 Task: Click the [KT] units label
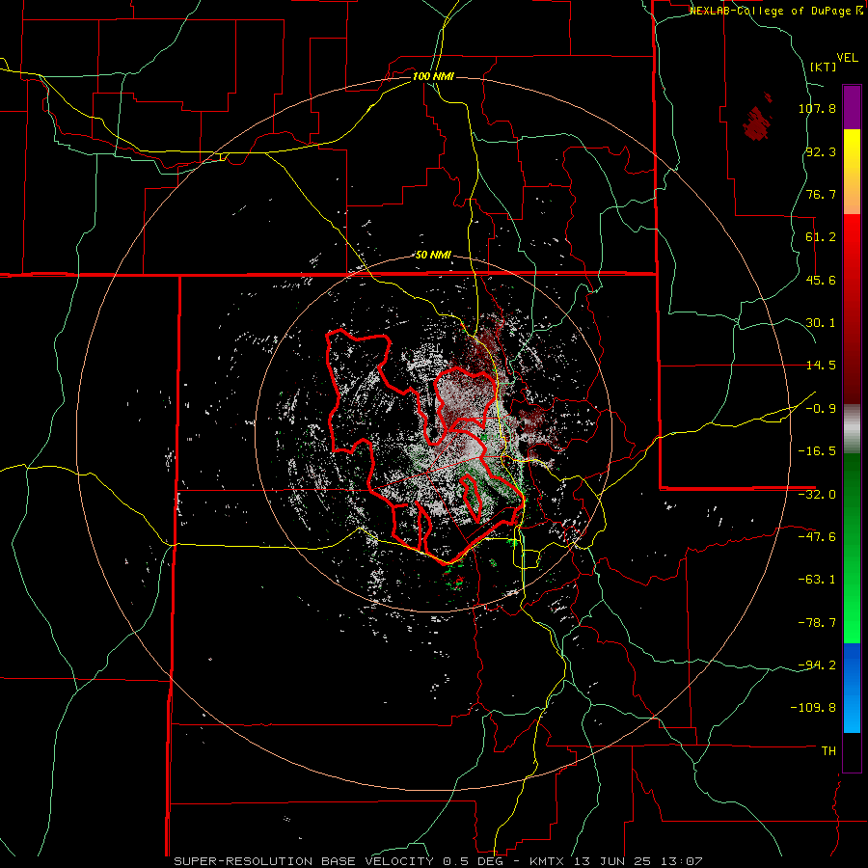click(x=823, y=67)
